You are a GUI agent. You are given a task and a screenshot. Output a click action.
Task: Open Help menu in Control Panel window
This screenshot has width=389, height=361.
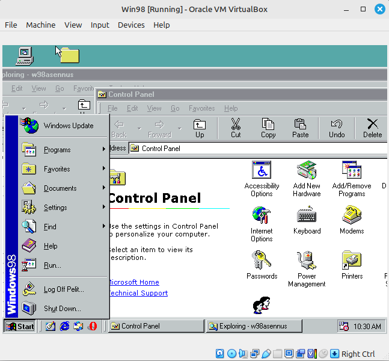pos(231,108)
